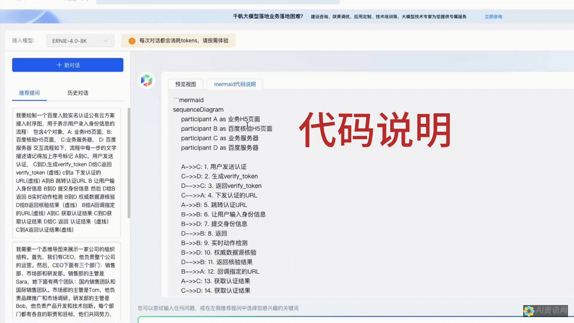
Task: Click the assistant avatar icon
Action: 147,80
